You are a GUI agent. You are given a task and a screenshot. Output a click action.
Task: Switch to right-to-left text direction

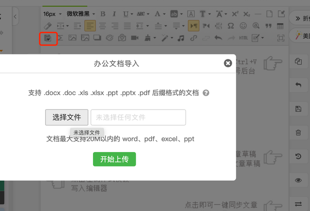pos(206,26)
